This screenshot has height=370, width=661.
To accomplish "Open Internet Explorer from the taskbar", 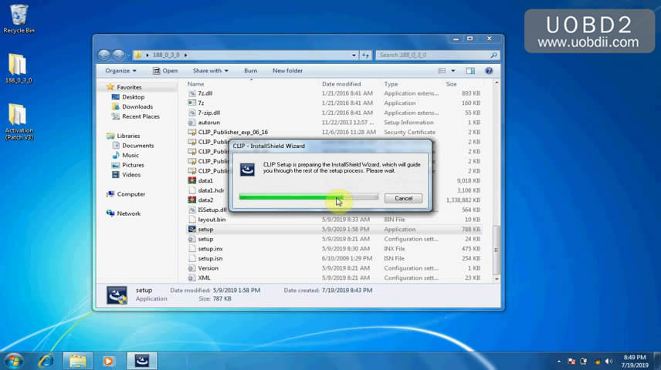I will coord(46,360).
